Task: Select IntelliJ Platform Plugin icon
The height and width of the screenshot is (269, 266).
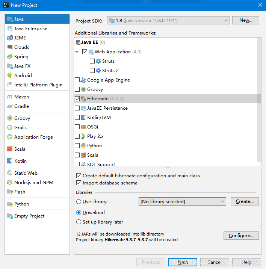Action: [x=10, y=85]
